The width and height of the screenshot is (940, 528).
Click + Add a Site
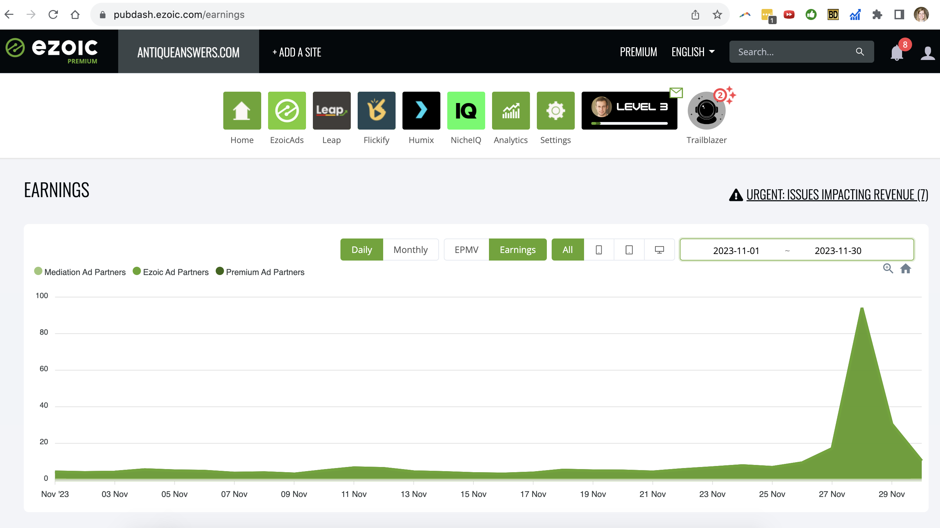(x=297, y=52)
